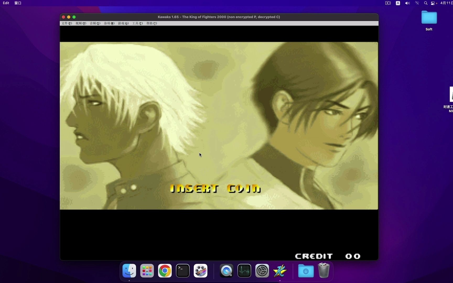Open Control Center in the menu bar
453x283 pixels.
(433, 3)
